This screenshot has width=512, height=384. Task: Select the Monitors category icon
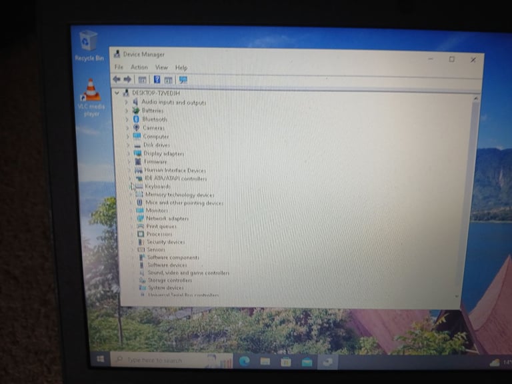click(140, 210)
